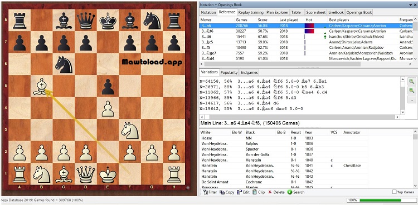
Task: Click variations panel scroll-right arrow
Action: pyautogui.click(x=397, y=117)
